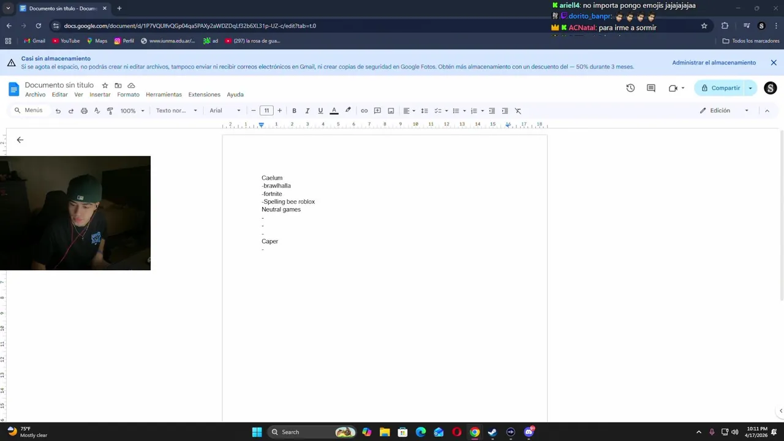Add a comment from toolbar
Viewport: 784px width, 441px height.
pos(377,111)
